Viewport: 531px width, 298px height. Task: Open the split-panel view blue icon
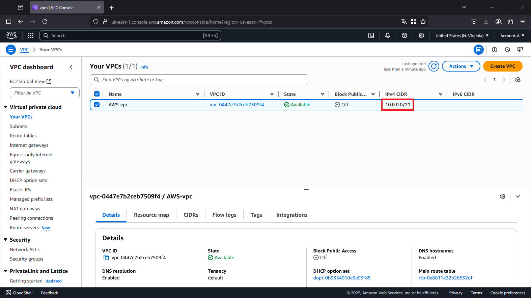coord(479,50)
